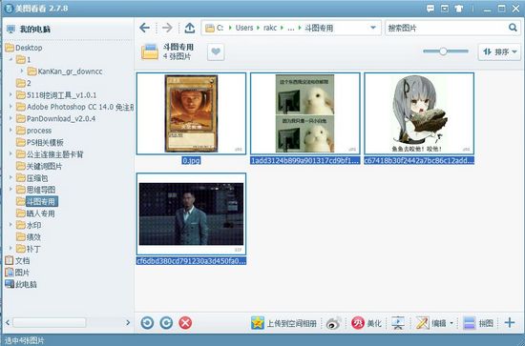Click C: drive in address path
This screenshot has height=346, width=525.
pos(220,28)
